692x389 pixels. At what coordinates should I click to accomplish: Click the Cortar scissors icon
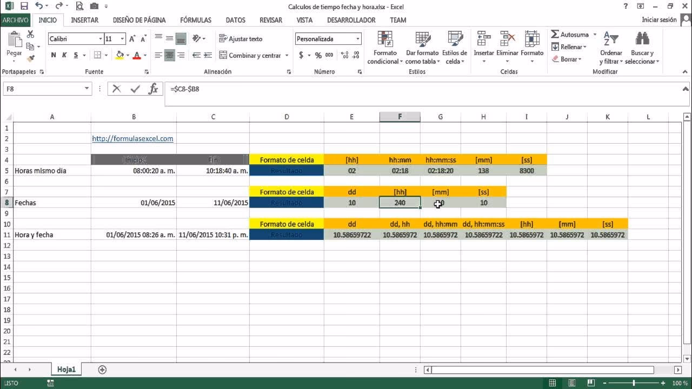click(31, 35)
